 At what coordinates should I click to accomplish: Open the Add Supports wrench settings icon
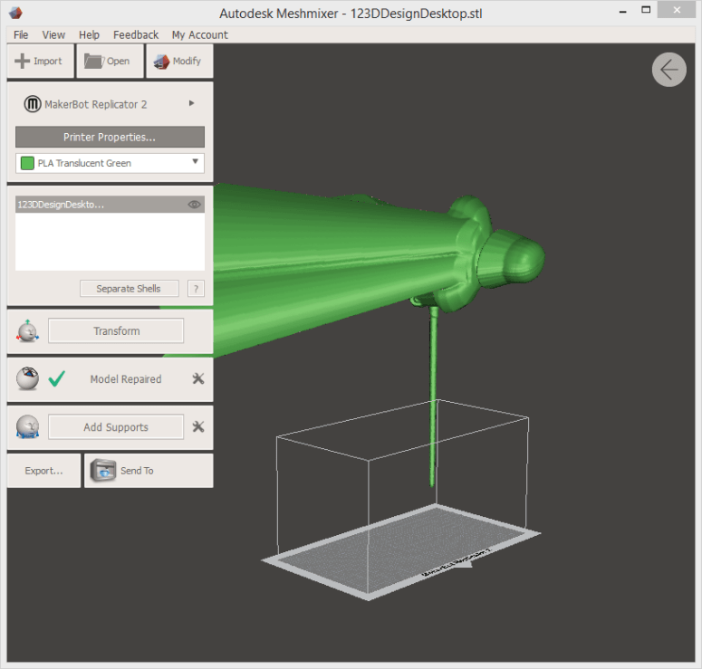[x=198, y=427]
